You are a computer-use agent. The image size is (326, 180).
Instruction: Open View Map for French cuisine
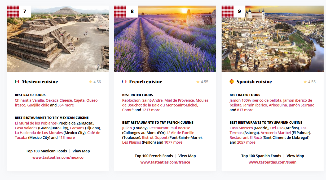(187, 156)
